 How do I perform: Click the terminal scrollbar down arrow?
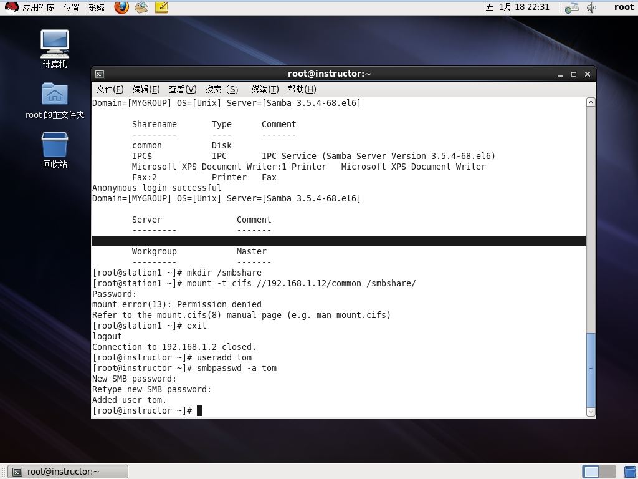click(x=591, y=412)
